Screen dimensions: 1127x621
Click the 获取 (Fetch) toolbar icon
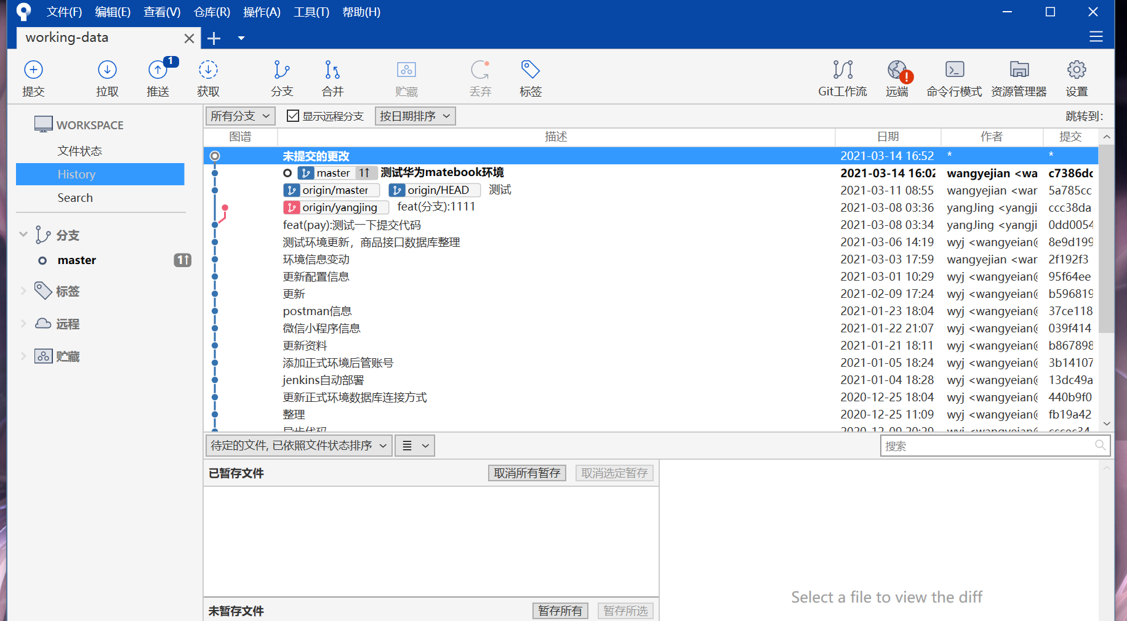tap(209, 78)
